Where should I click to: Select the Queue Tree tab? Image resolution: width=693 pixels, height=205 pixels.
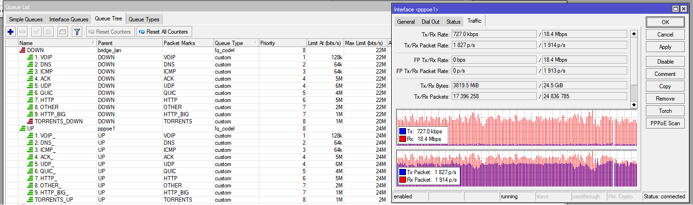tap(109, 19)
